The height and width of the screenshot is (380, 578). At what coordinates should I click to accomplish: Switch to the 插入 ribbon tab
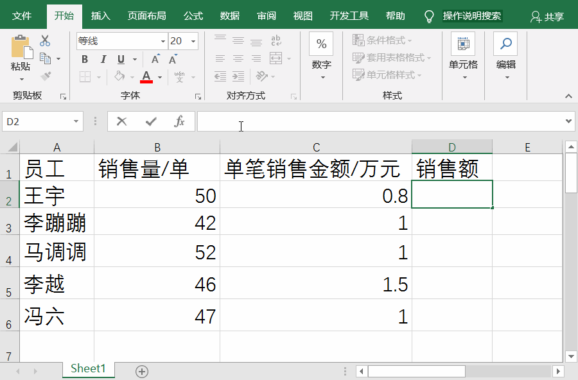point(100,15)
